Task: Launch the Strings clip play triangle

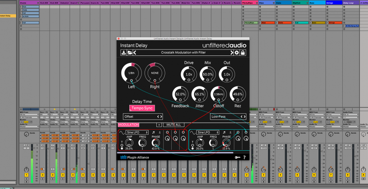Action: click(328, 23)
